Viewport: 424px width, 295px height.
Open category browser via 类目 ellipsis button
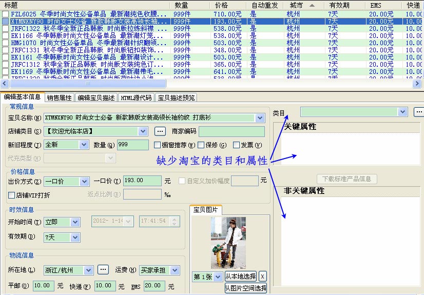click(419, 112)
